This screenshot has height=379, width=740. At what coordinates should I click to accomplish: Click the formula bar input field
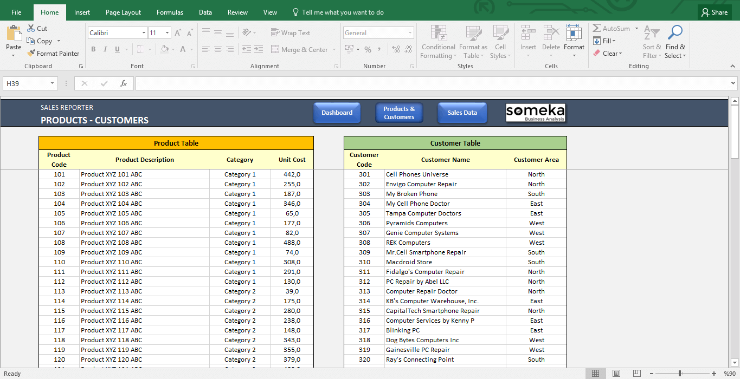coord(431,83)
